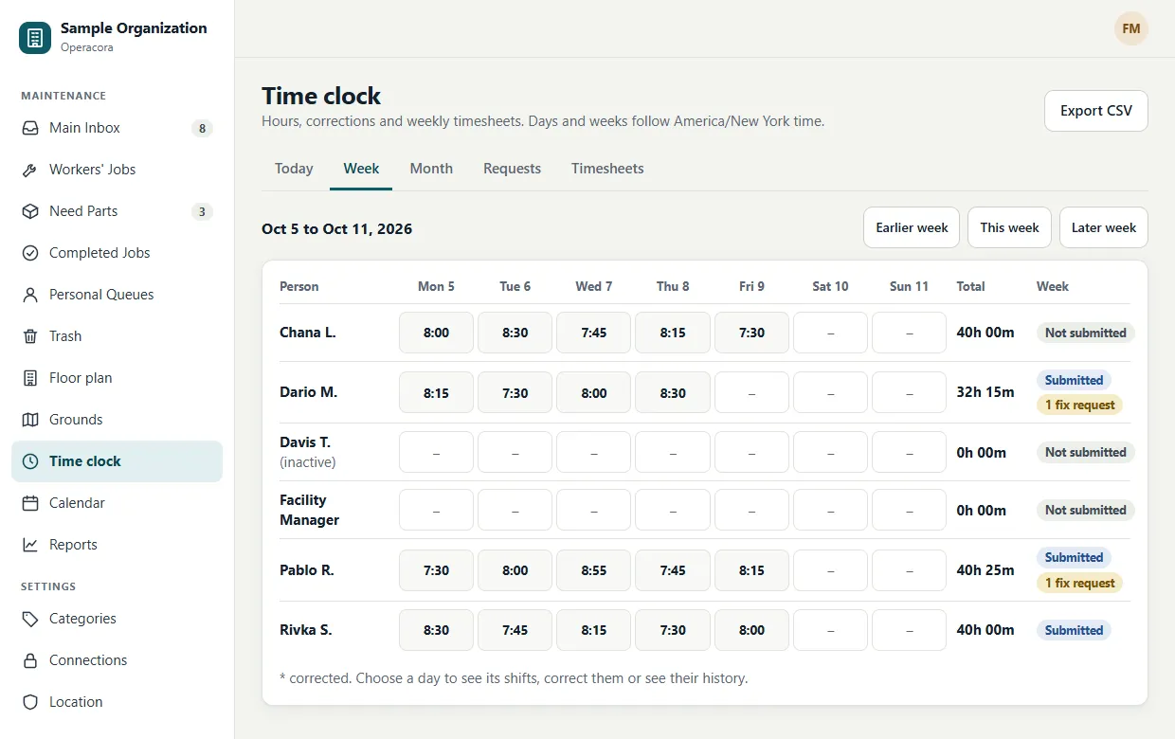
Task: Go to Later week
Action: 1104,227
